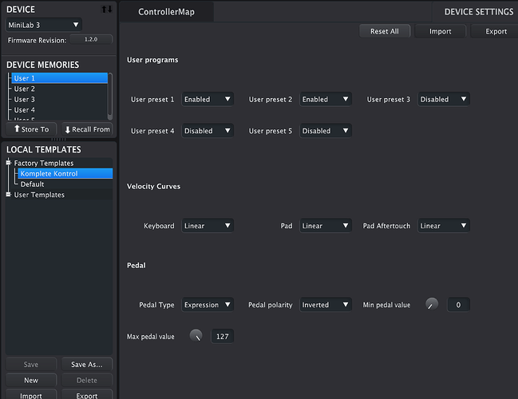The width and height of the screenshot is (518, 399).
Task: Click the Pedal section heading
Action: [x=136, y=265]
